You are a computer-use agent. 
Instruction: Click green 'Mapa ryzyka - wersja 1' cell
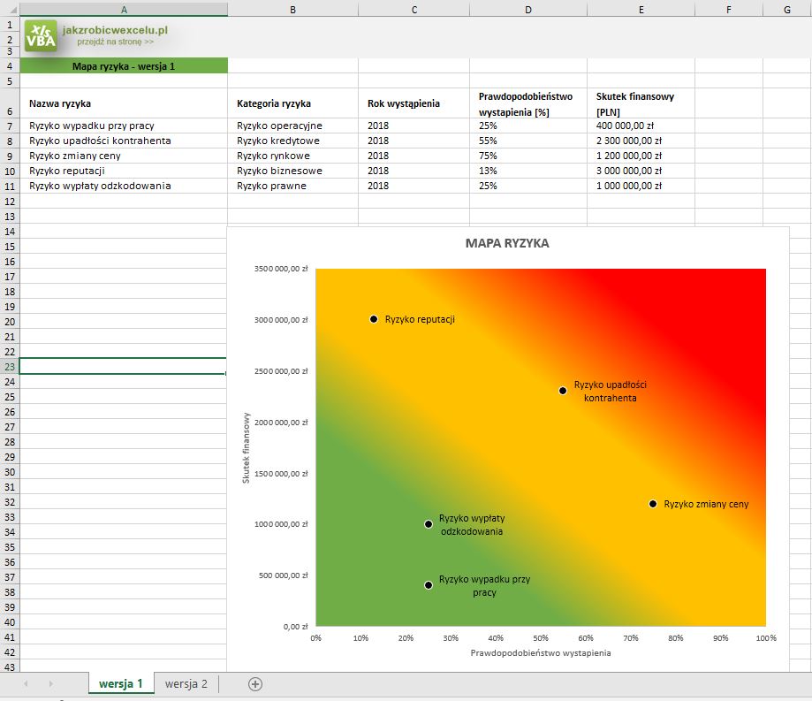point(123,66)
